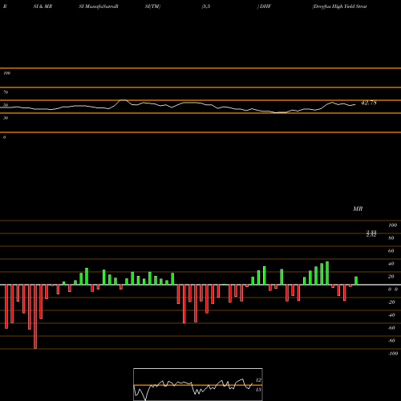Click the SI(TM) header text
The image size is (401, 401).
click(152, 6)
